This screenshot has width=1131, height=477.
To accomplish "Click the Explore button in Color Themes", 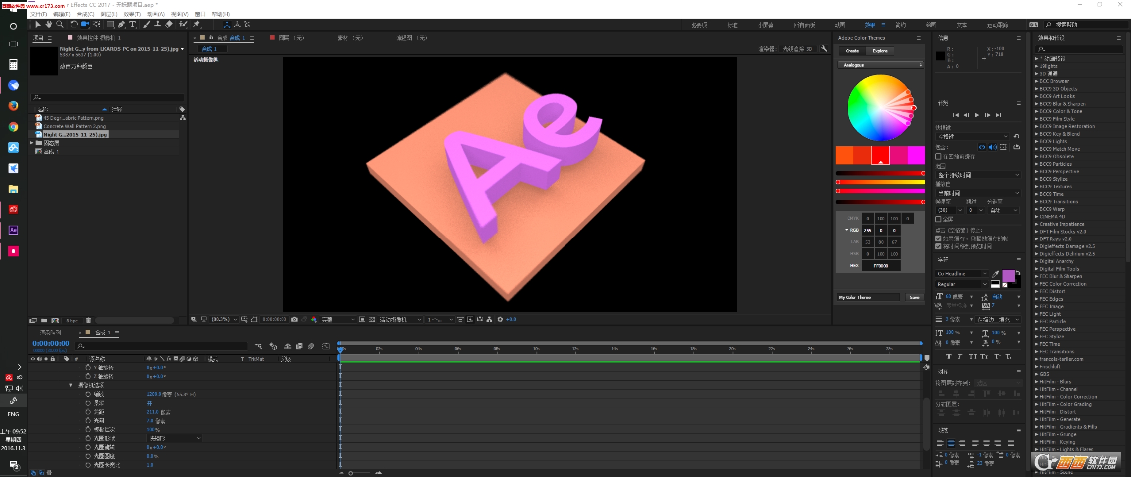I will tap(880, 51).
